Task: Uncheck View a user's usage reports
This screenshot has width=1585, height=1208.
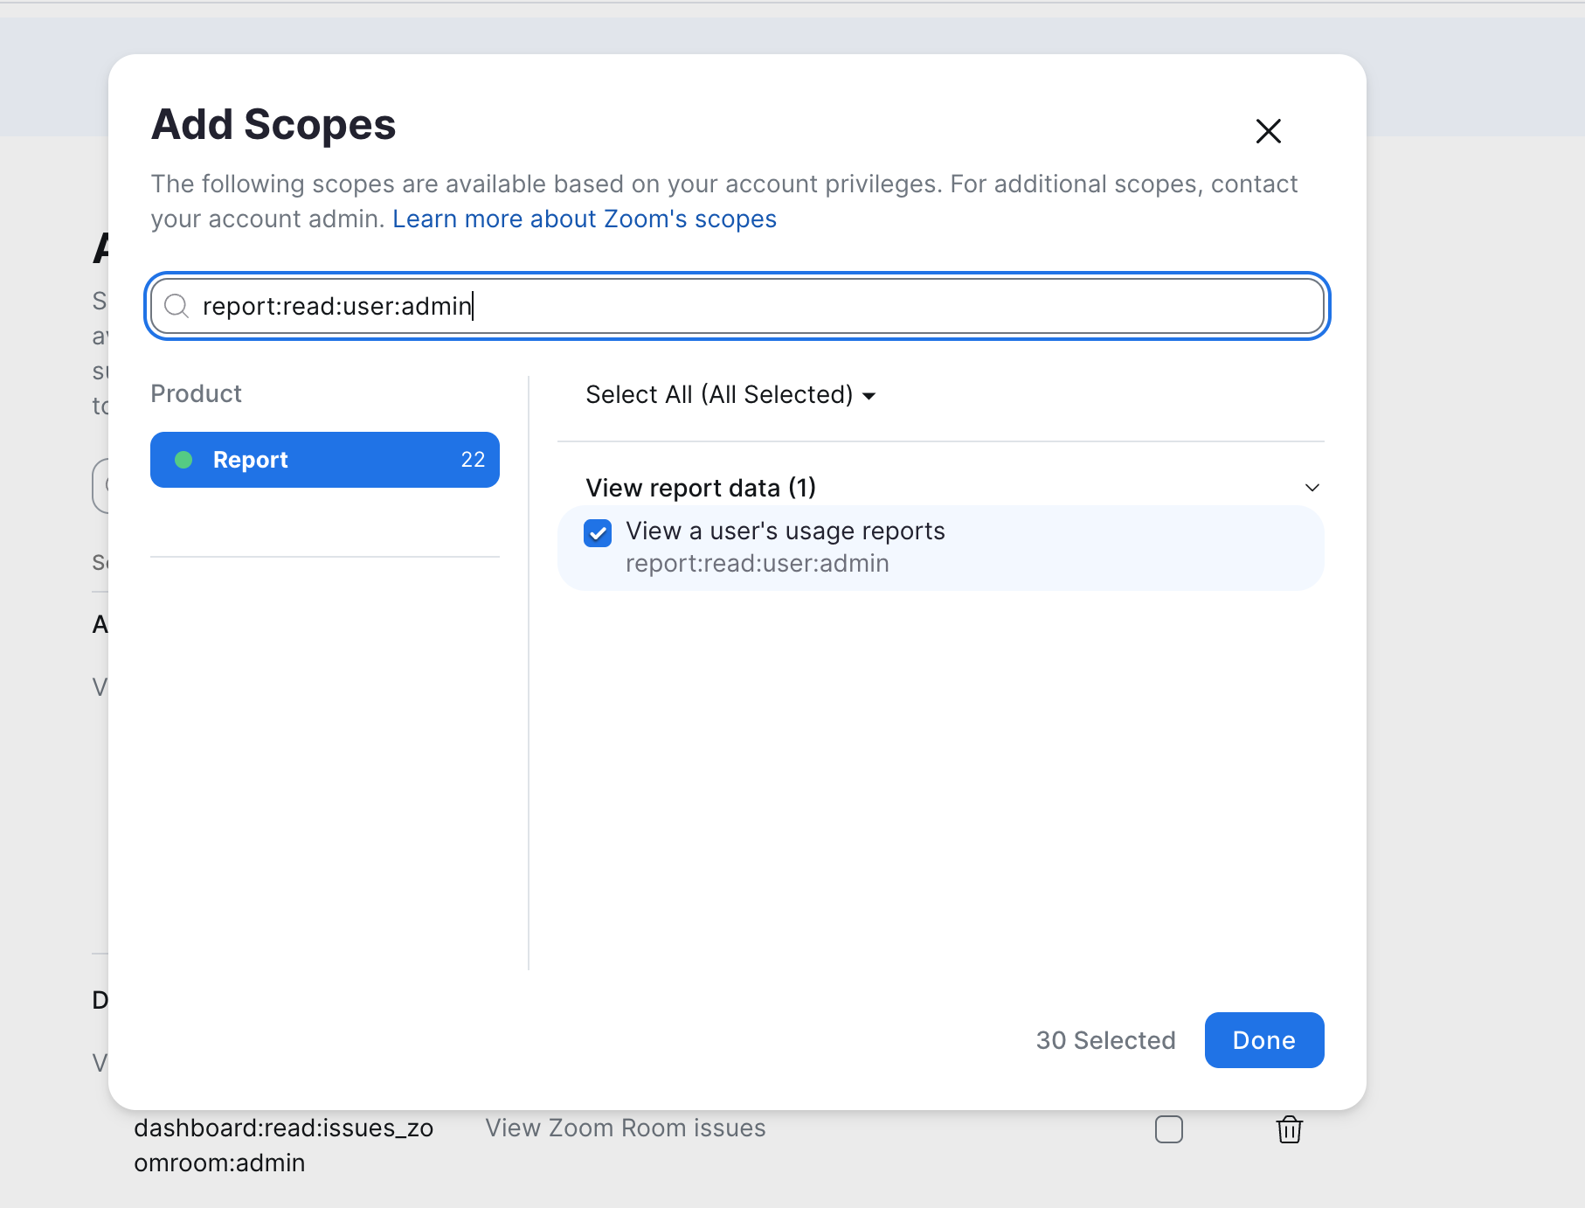Action: (598, 533)
